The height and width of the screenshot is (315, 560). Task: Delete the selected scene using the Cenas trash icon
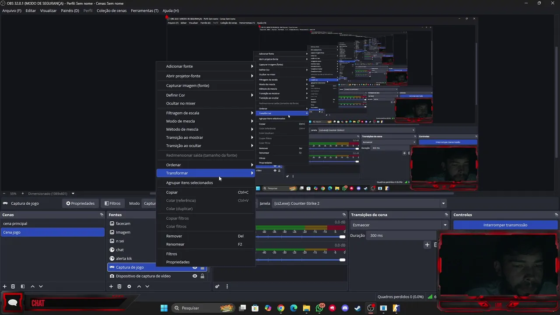tap(13, 287)
